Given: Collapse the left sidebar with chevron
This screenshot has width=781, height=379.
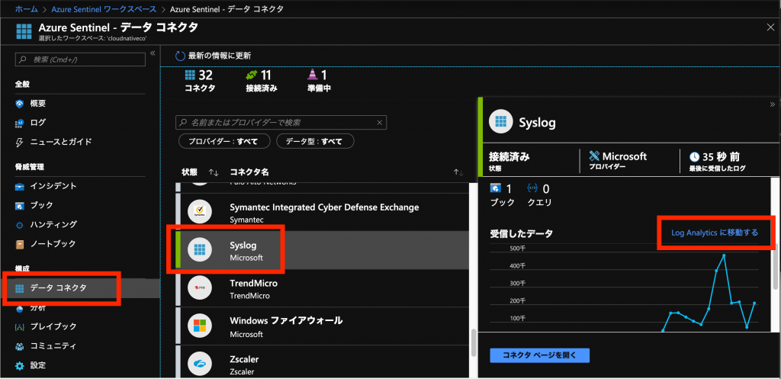Looking at the screenshot, I should pyautogui.click(x=153, y=53).
